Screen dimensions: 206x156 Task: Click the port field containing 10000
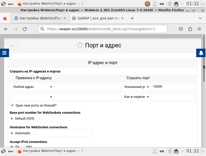(x=172, y=87)
